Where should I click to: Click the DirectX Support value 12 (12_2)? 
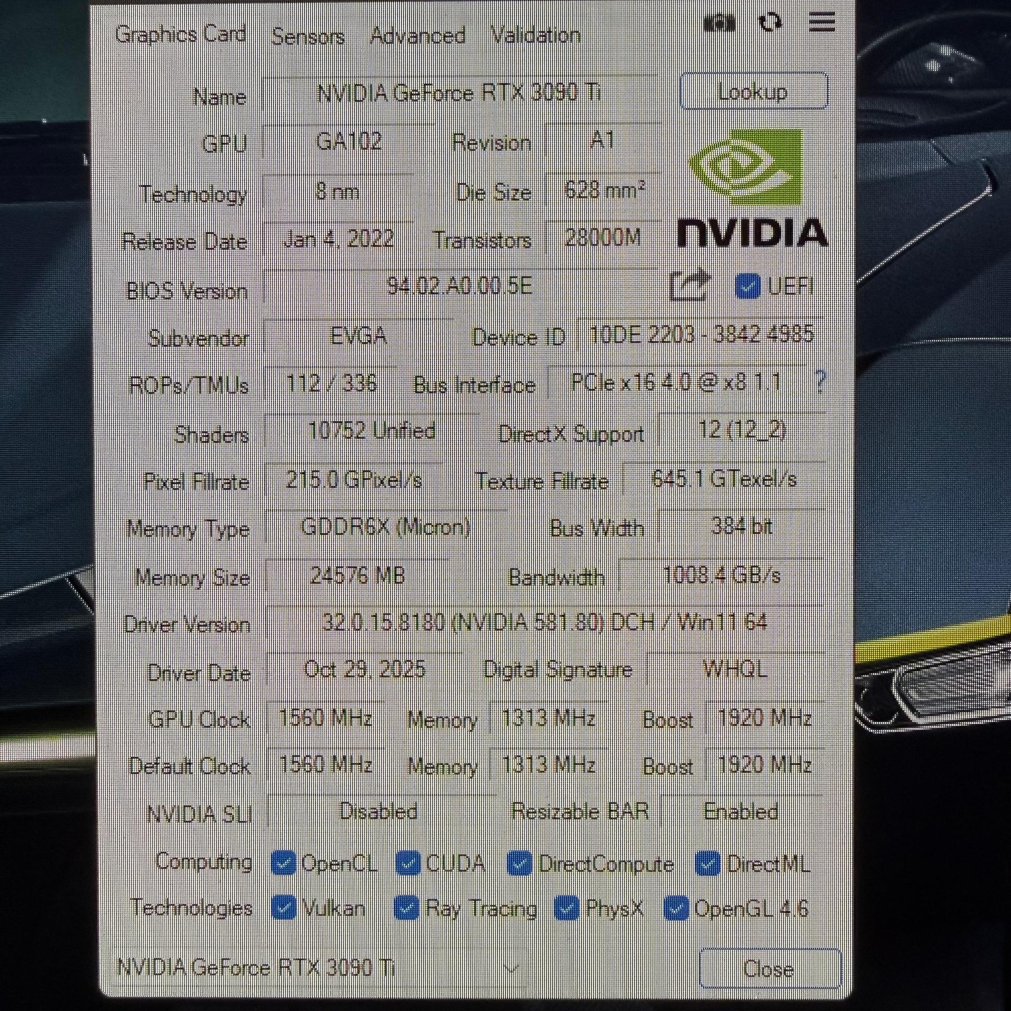(x=742, y=430)
